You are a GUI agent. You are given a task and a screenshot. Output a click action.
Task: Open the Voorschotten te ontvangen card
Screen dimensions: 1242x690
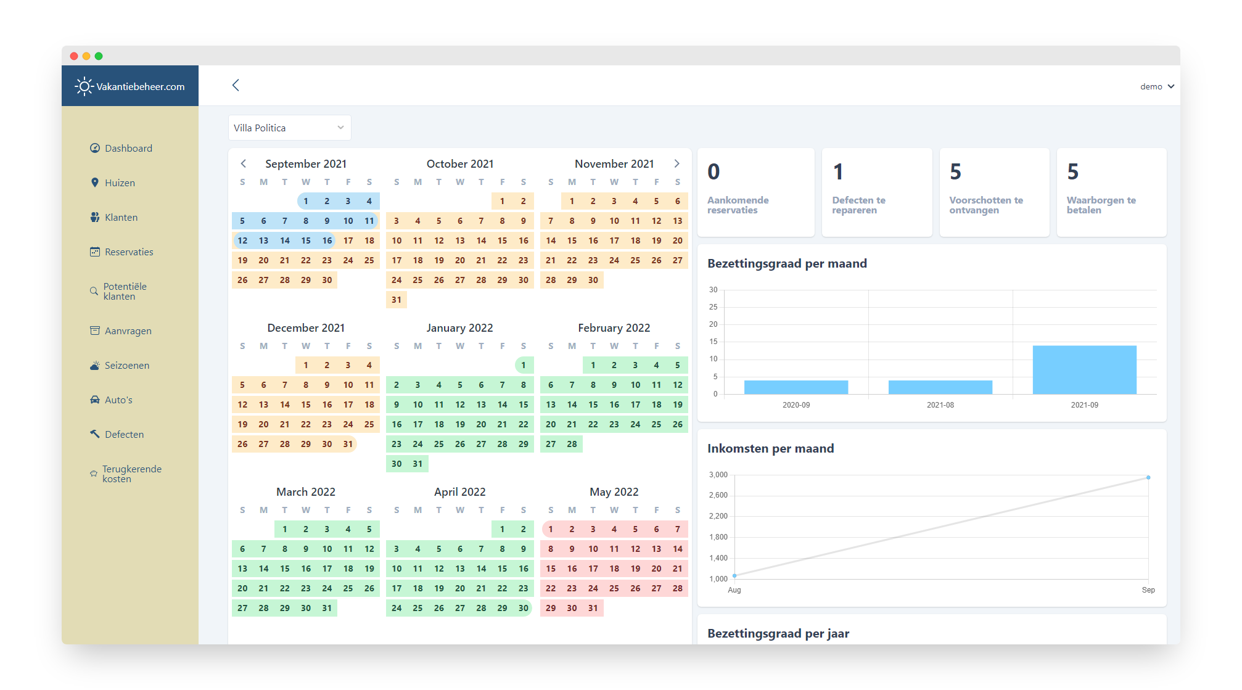click(993, 192)
